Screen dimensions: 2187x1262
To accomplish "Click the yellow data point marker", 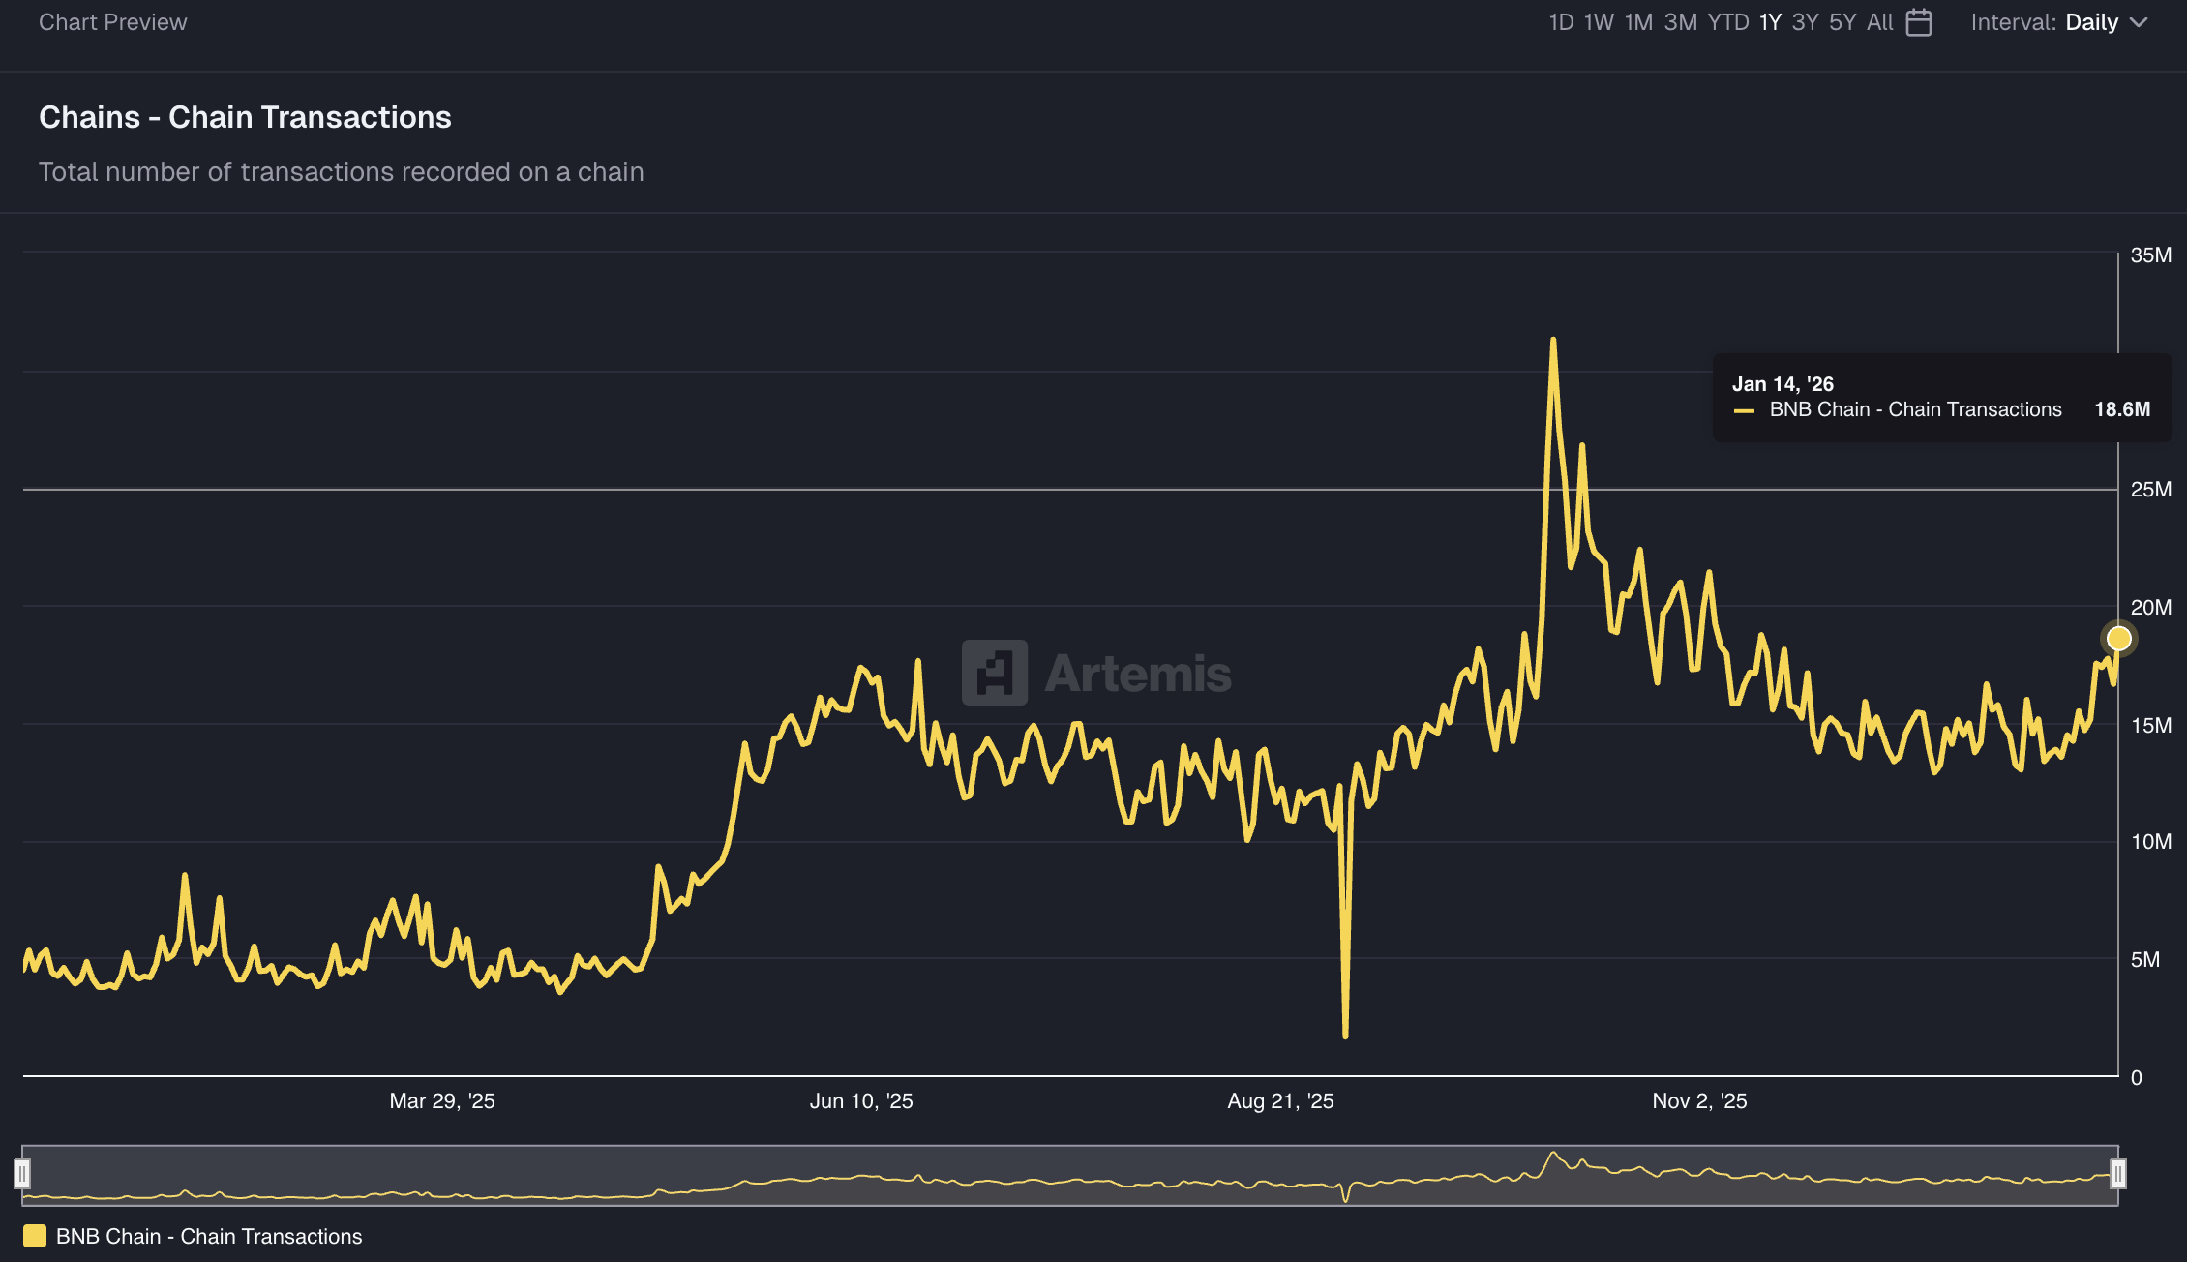I will tap(2118, 639).
